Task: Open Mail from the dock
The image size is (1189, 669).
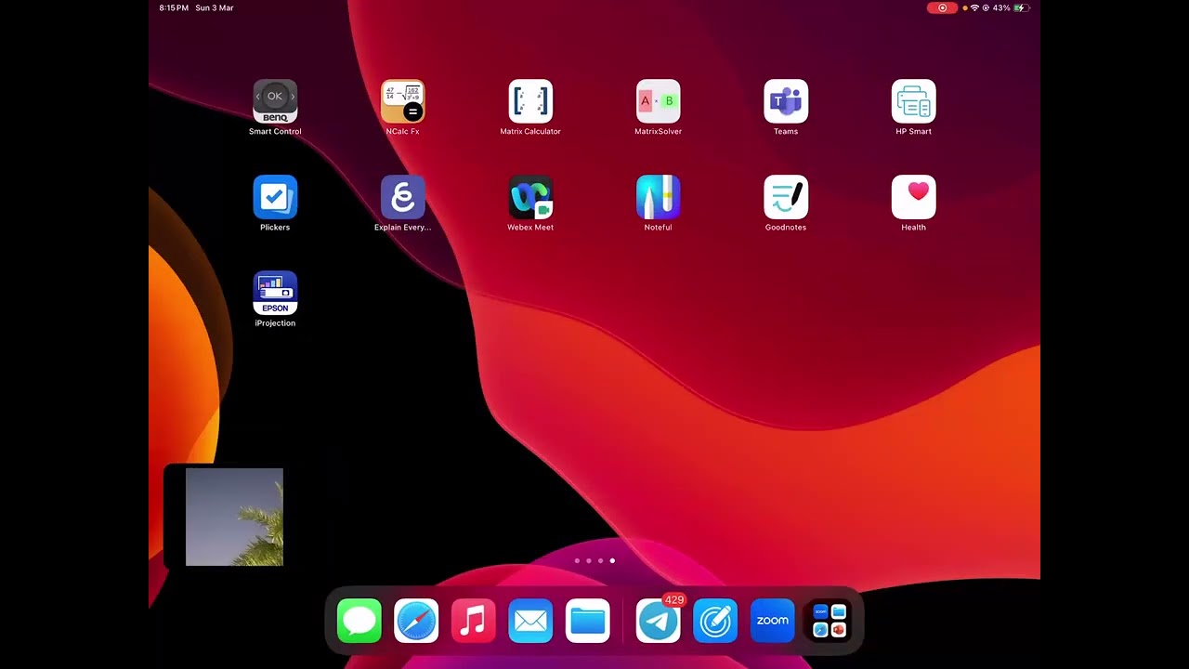Action: tap(530, 622)
